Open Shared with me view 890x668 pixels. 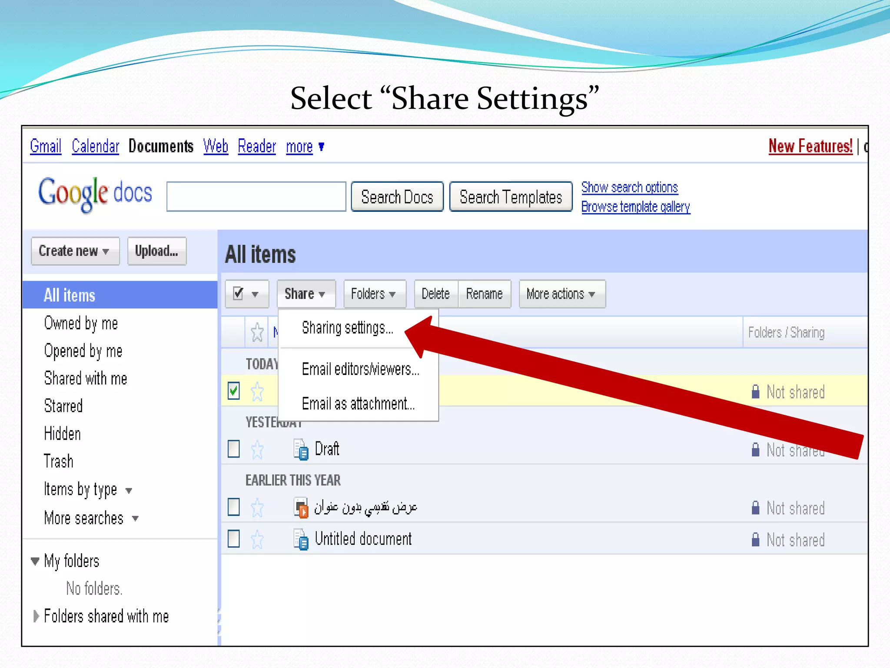[86, 378]
